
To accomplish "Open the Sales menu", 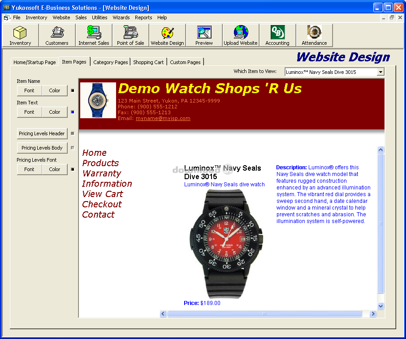I will pos(81,17).
